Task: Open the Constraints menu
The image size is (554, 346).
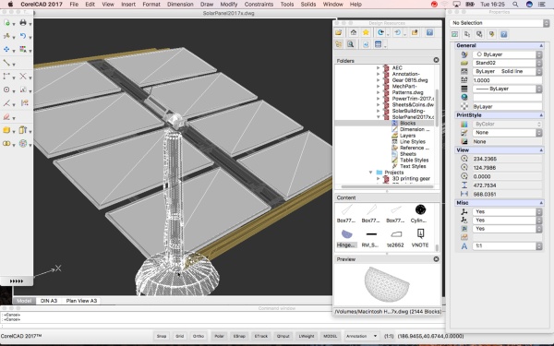Action: pyautogui.click(x=259, y=5)
